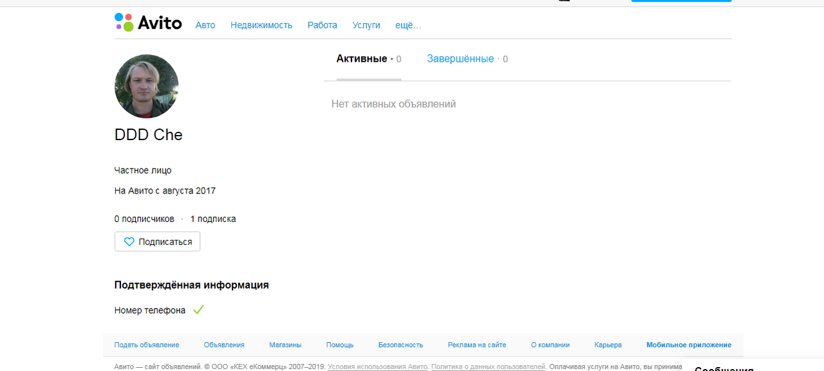
Task: Go to Недвижимость section
Action: tap(261, 25)
